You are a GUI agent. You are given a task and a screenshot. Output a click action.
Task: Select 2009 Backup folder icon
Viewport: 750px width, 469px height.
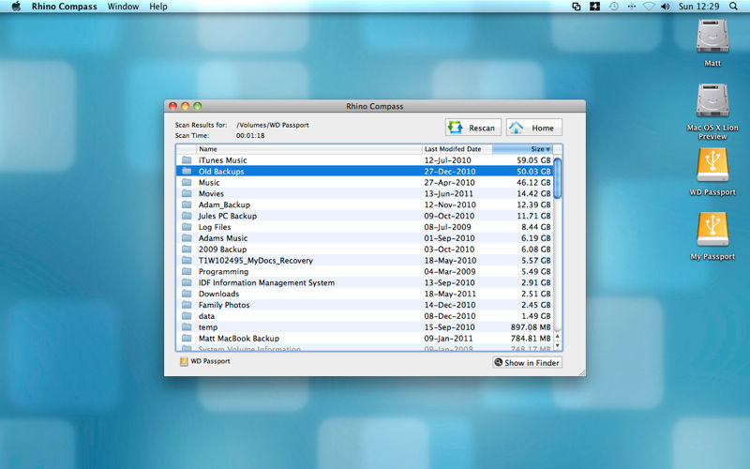coord(187,249)
